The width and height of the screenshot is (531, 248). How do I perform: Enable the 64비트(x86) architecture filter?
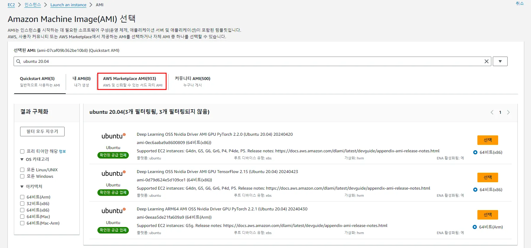click(x=22, y=210)
